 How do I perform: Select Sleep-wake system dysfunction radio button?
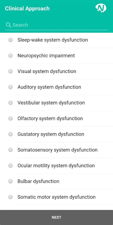pos(10,40)
